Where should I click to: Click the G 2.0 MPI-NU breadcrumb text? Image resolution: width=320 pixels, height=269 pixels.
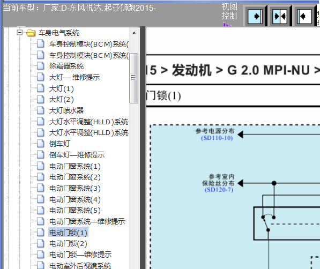tap(269, 70)
